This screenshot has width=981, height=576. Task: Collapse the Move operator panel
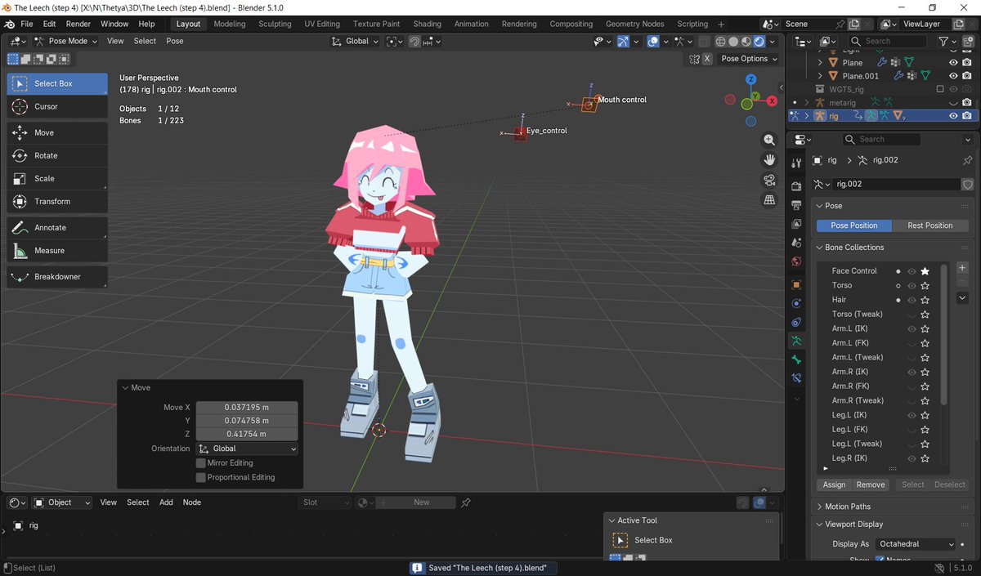tap(136, 387)
